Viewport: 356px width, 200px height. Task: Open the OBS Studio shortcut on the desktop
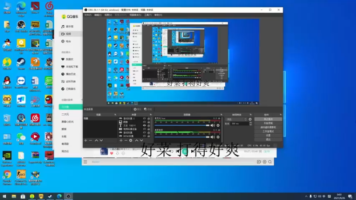pyautogui.click(x=21, y=27)
